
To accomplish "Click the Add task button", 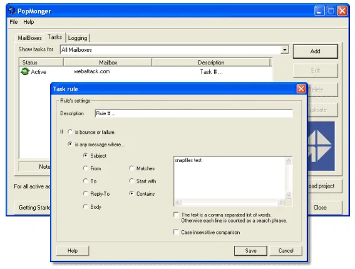I will click(x=316, y=51).
